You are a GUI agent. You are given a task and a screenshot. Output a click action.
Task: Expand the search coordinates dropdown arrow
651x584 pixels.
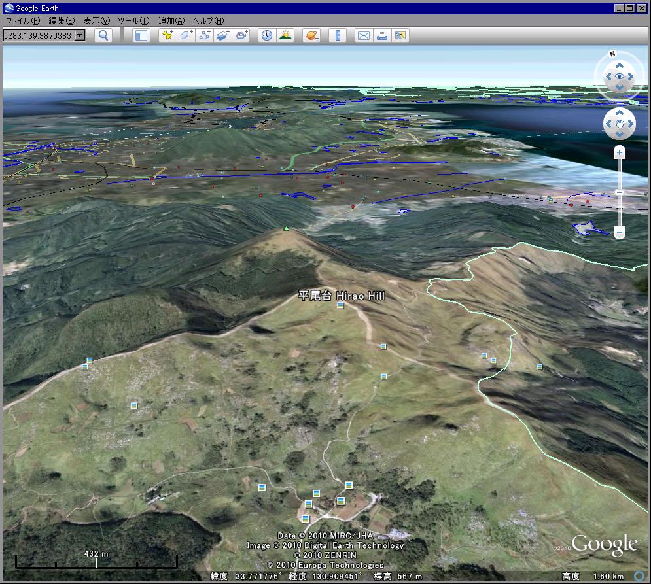pos(80,35)
